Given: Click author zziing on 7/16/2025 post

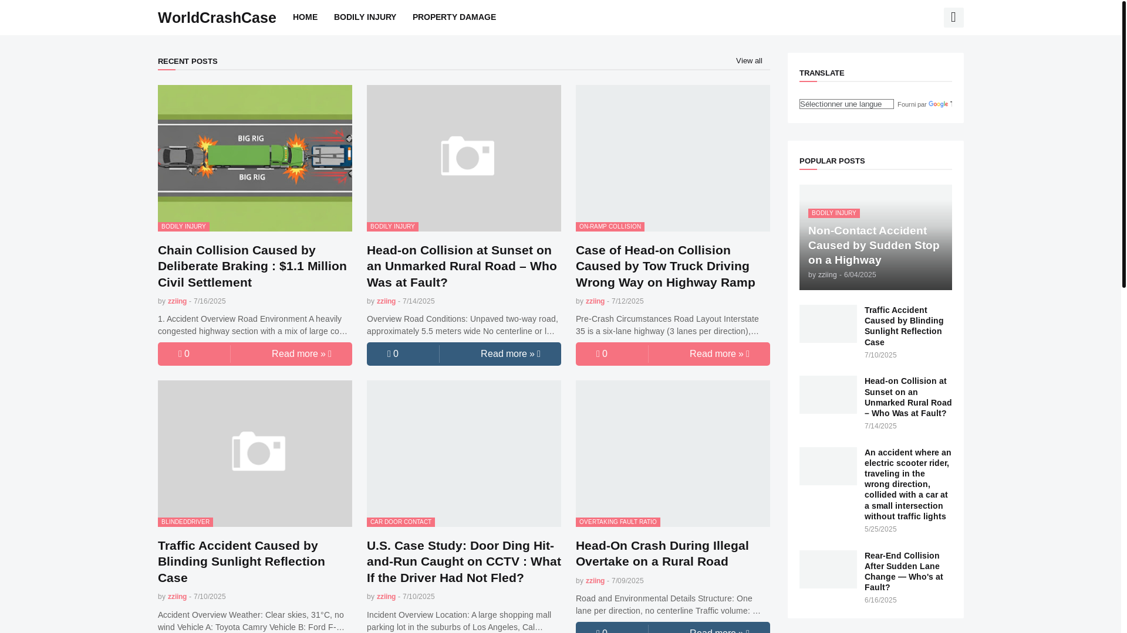Looking at the screenshot, I should coord(177,301).
